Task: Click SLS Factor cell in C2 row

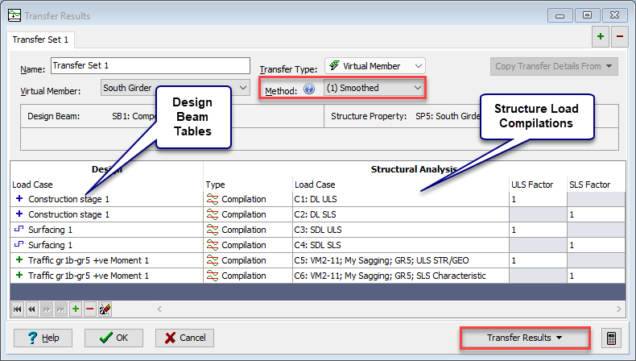Action: (x=597, y=214)
